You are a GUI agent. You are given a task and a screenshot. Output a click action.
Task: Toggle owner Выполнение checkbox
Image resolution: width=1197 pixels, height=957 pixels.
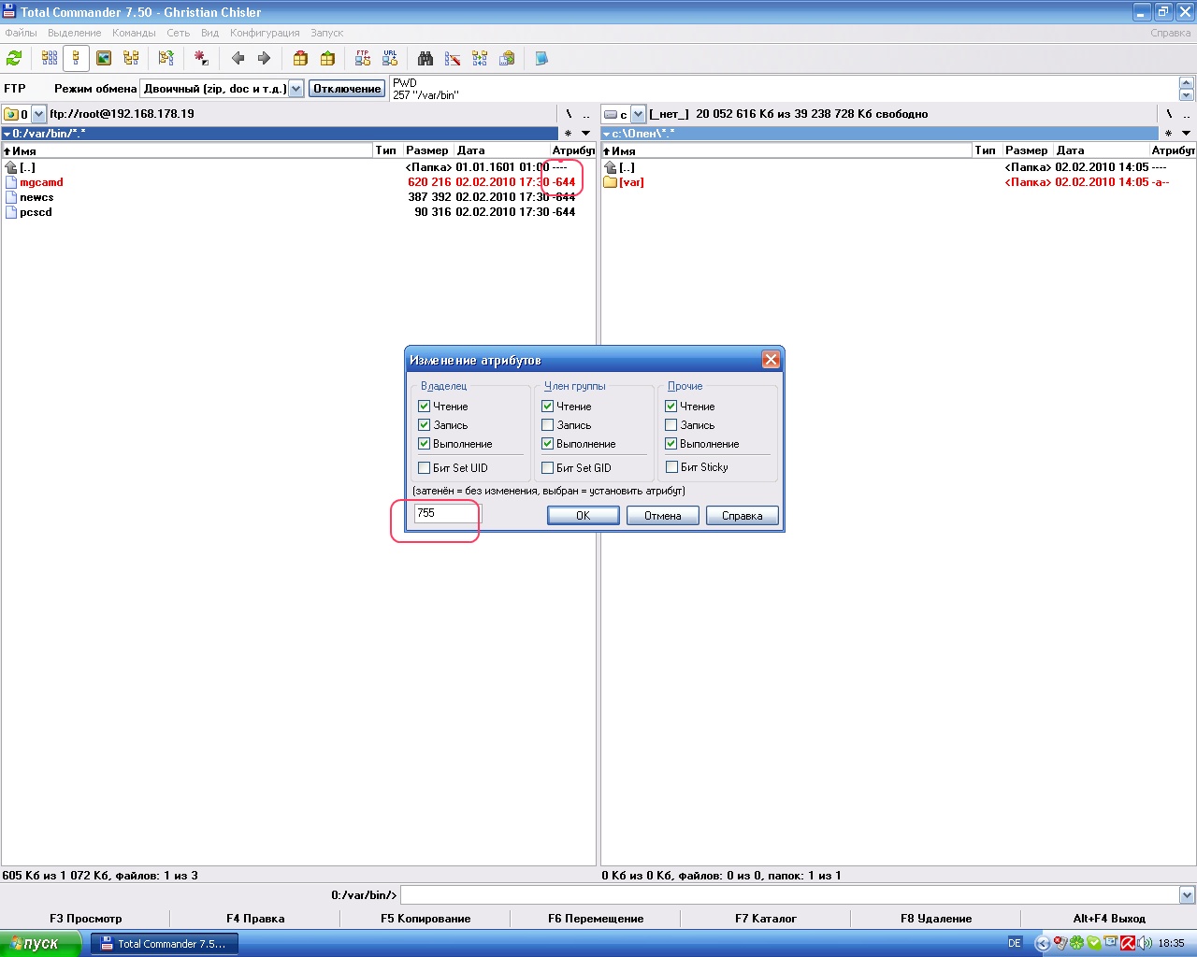click(x=424, y=444)
